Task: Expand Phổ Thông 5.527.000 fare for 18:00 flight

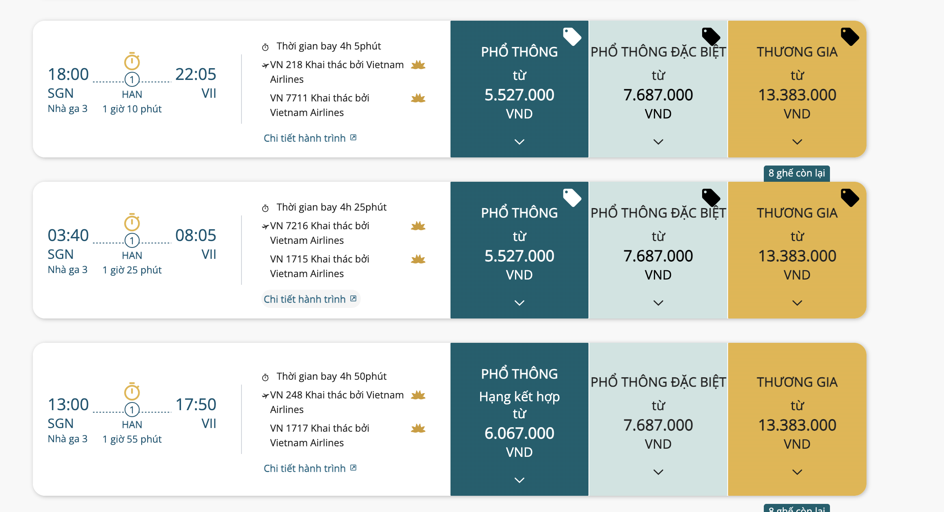Action: pos(519,142)
